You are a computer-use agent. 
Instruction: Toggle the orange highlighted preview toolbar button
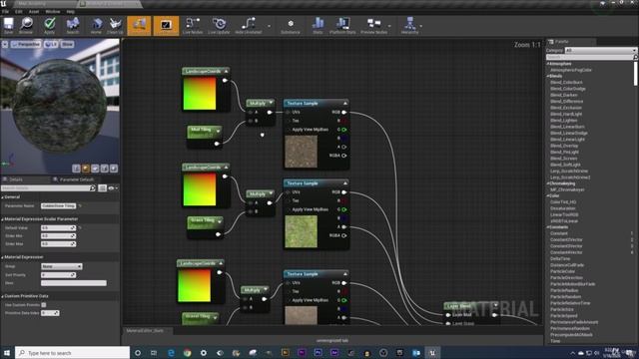tap(139, 25)
